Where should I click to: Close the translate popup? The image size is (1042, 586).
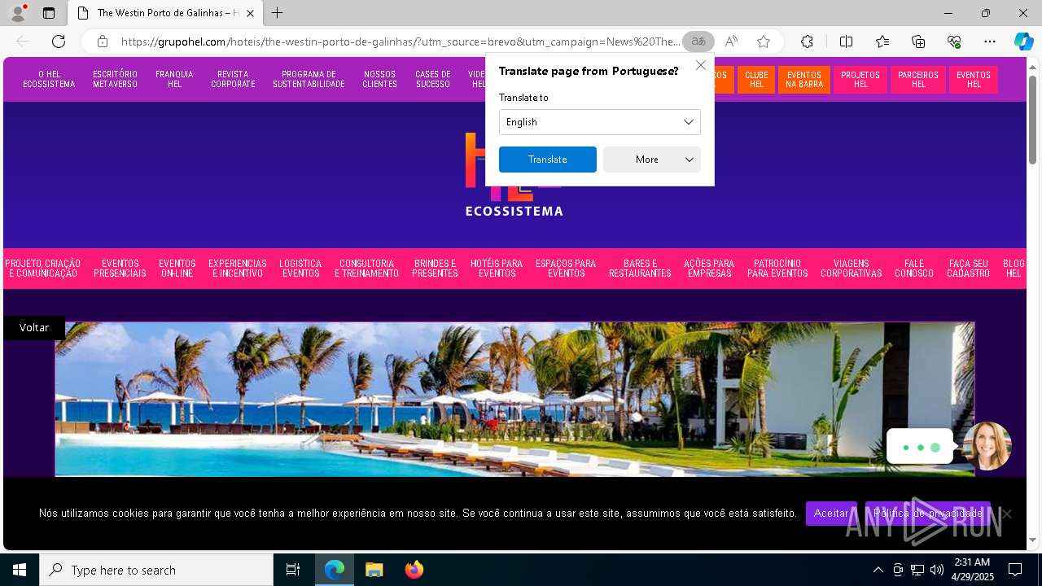click(x=701, y=65)
